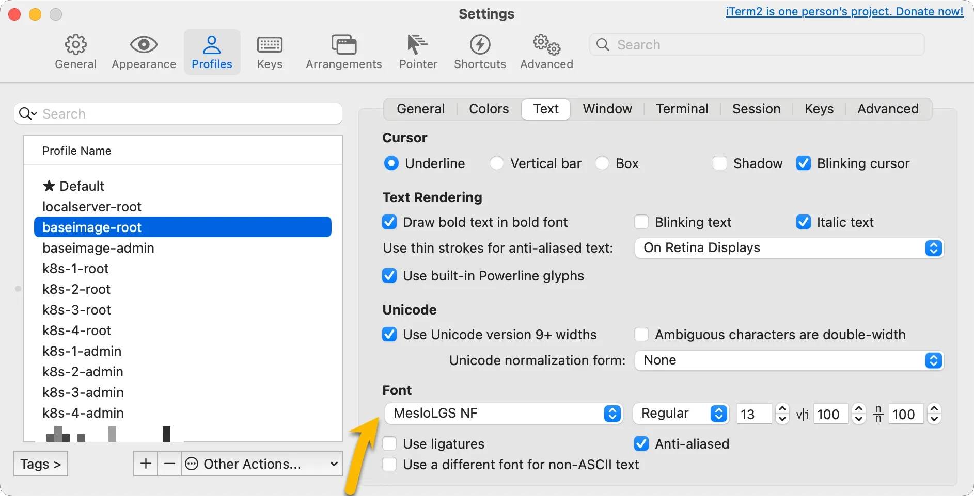Enable Use ligatures for the font

coord(389,443)
